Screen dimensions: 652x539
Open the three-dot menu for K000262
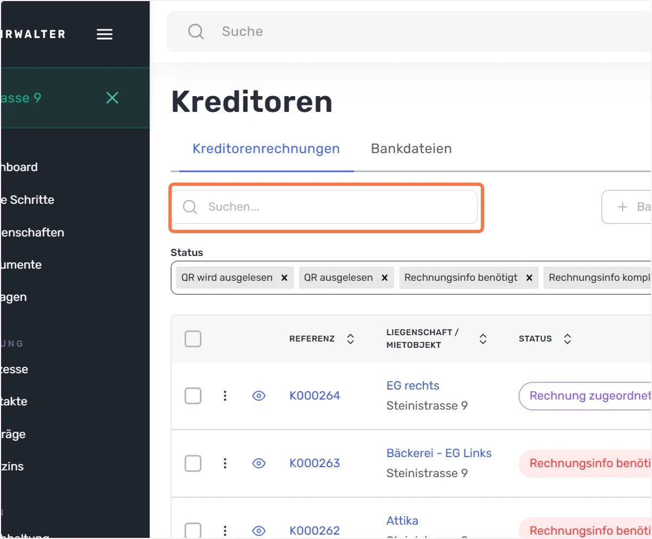[225, 531]
